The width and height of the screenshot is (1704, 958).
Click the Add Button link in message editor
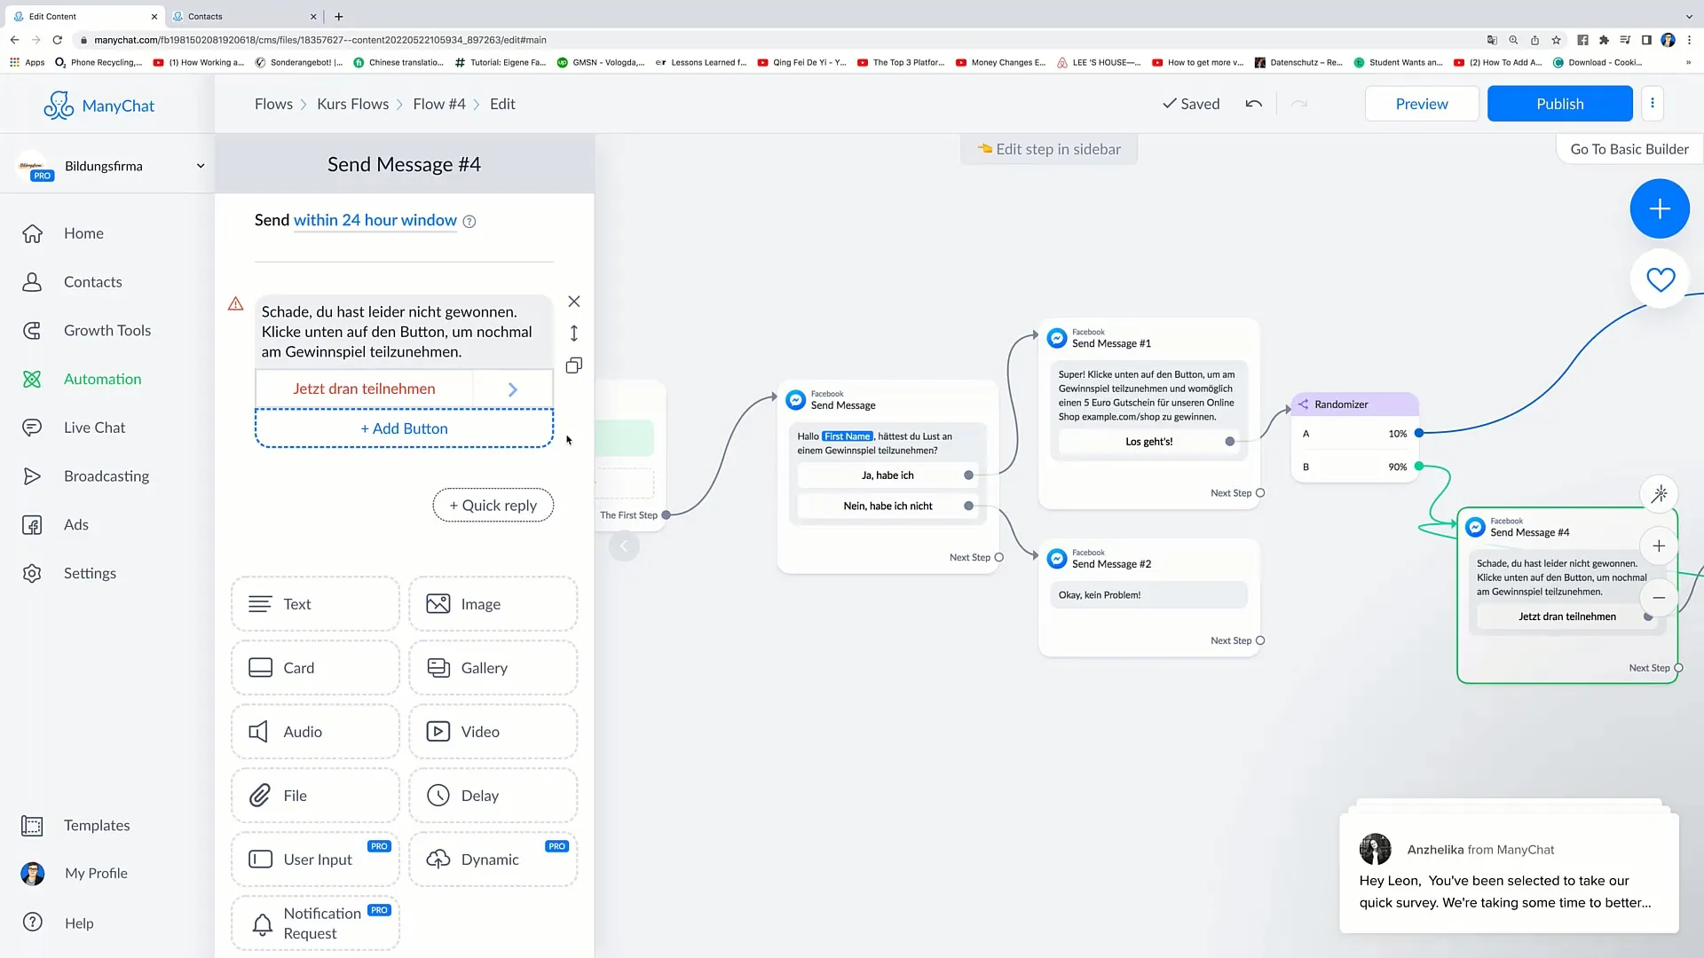[x=404, y=428]
